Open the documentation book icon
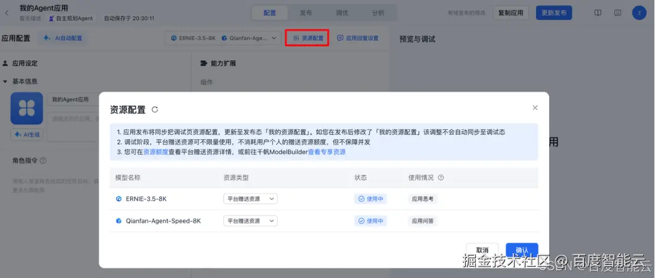655x278 pixels. coord(598,13)
